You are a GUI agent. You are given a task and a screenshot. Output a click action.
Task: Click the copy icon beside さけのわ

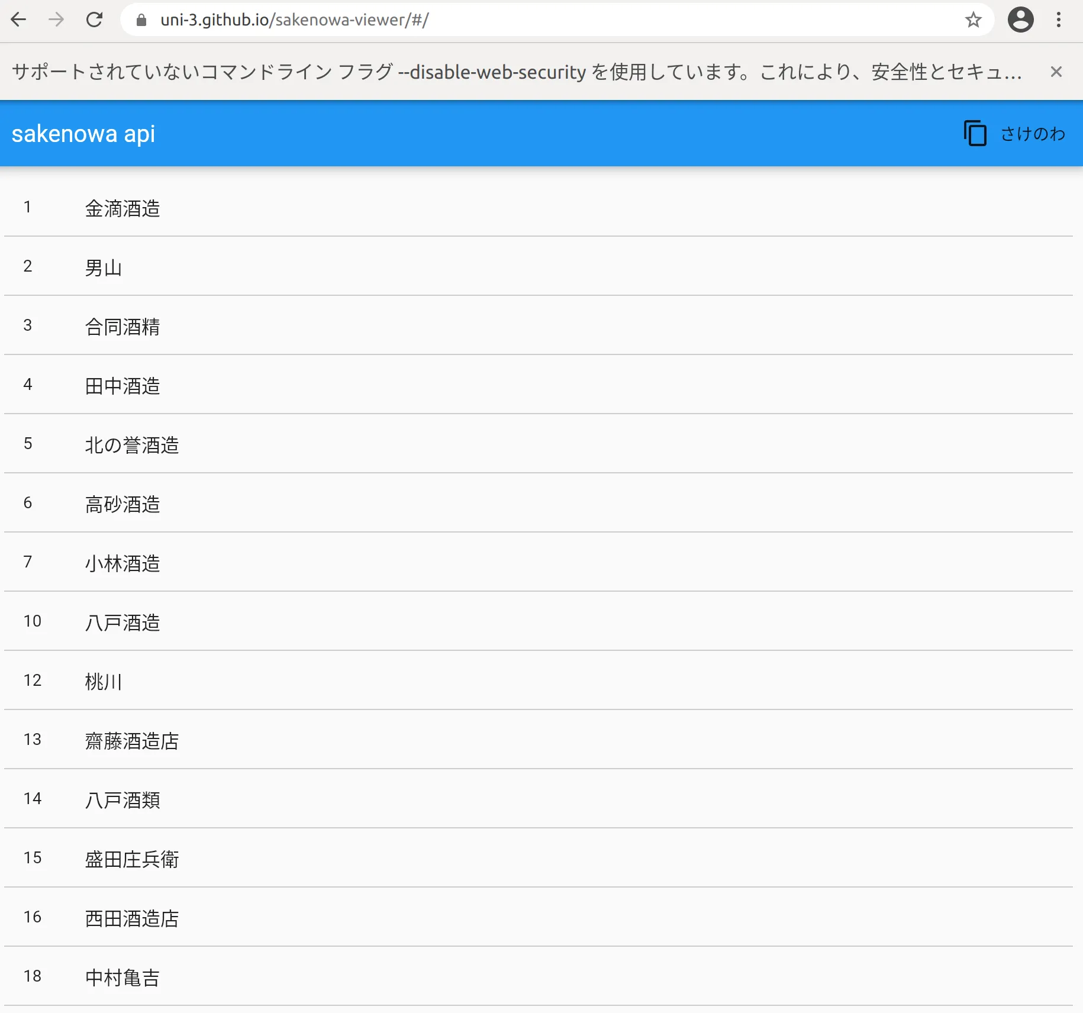975,133
